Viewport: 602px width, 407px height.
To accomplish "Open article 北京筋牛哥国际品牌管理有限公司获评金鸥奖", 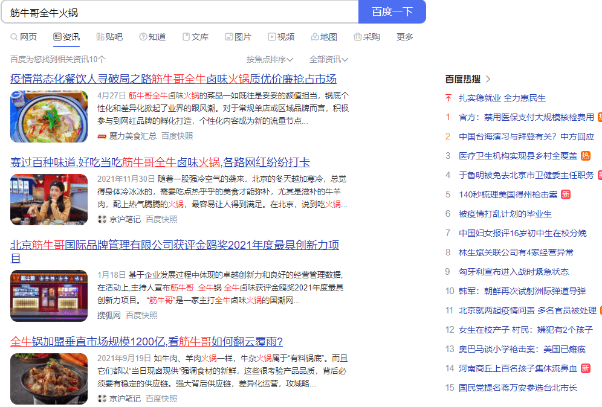I will pos(175,252).
